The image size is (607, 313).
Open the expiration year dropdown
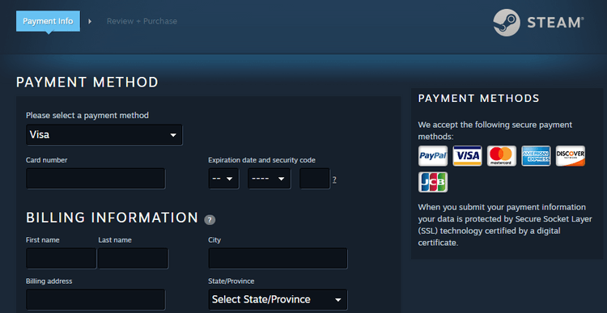(269, 179)
